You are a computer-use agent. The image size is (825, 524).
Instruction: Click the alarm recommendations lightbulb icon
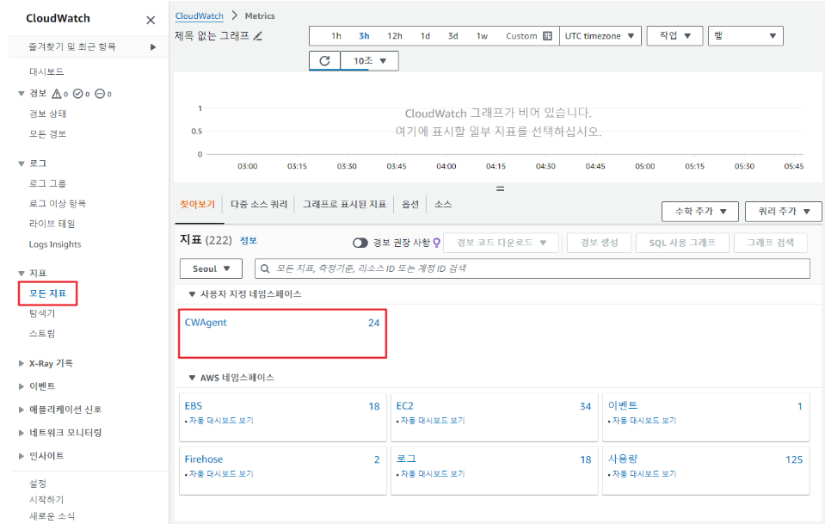[x=436, y=243]
